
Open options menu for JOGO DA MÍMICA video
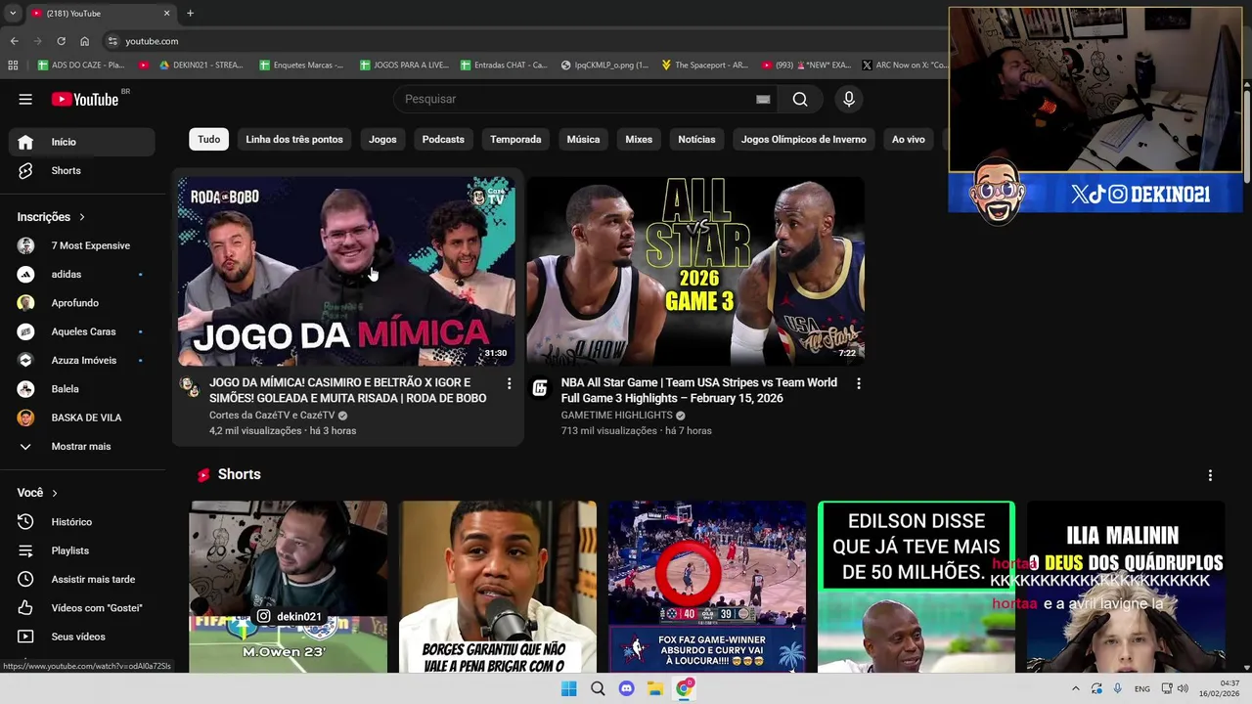(509, 384)
